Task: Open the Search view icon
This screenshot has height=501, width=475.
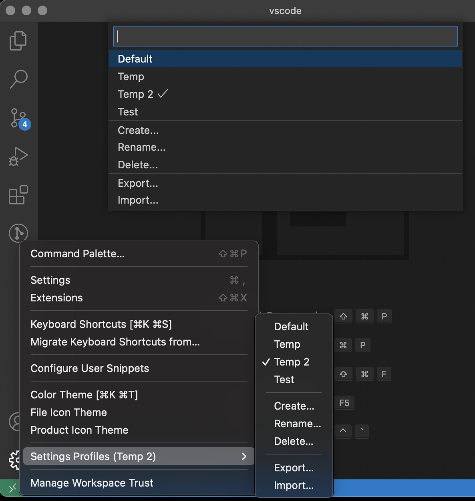Action: [18, 80]
